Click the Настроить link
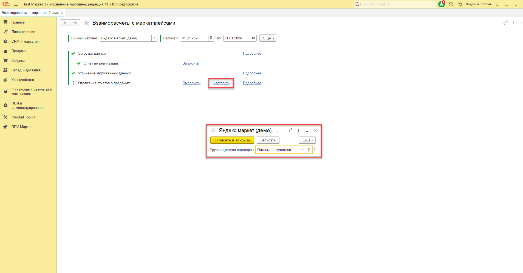This screenshot has width=523, height=273. (x=221, y=83)
